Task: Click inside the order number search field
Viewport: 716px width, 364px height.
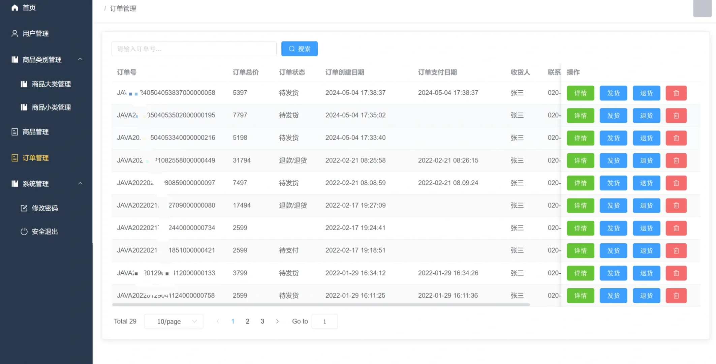Action: [194, 49]
